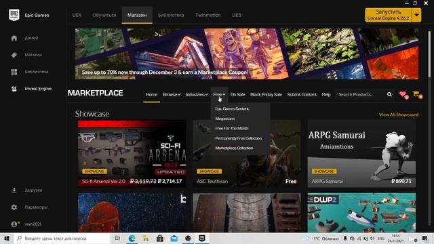Screen dimensions: 434x244
Task: Open Submit Content link
Action: [x=302, y=95]
